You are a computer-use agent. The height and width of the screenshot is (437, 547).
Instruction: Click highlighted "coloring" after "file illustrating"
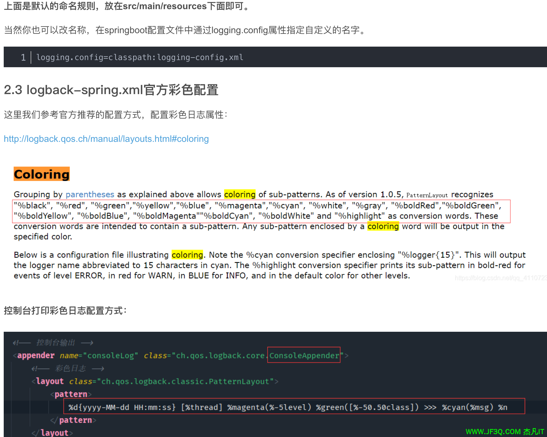tap(187, 255)
